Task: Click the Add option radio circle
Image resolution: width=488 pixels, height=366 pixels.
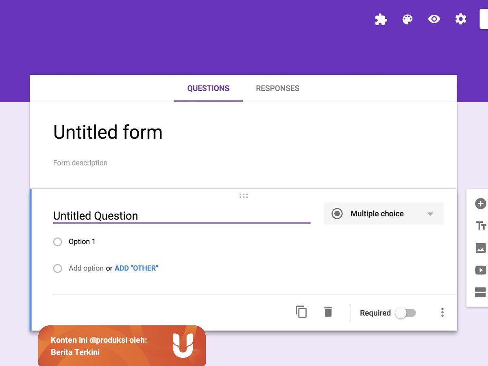Action: pos(58,268)
